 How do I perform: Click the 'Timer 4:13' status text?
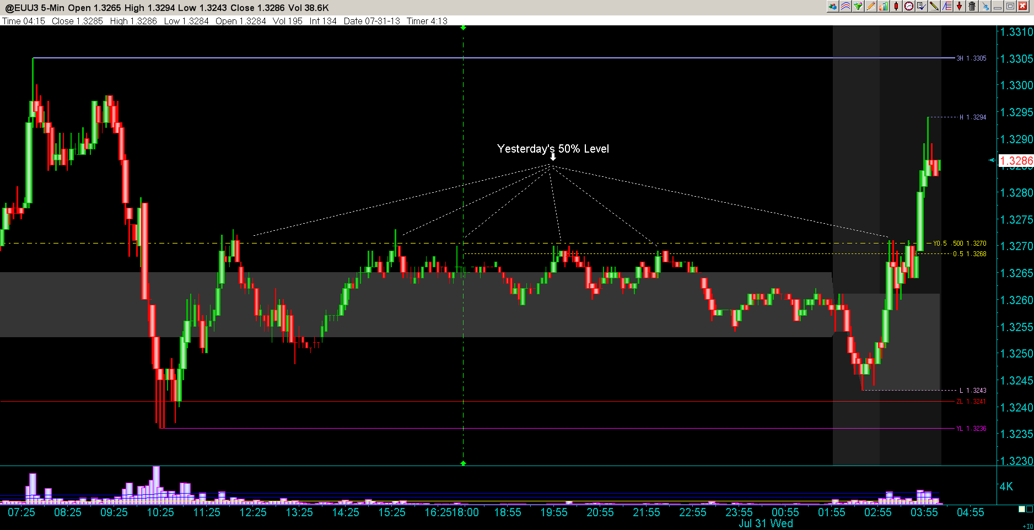pyautogui.click(x=427, y=21)
